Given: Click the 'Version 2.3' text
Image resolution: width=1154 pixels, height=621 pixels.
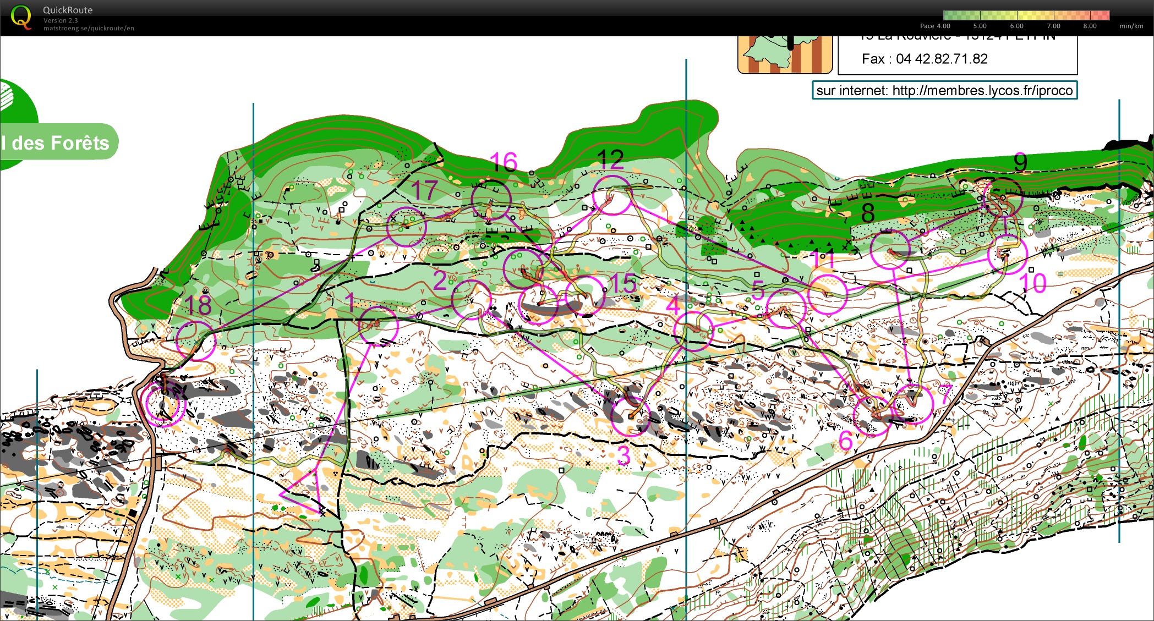Looking at the screenshot, I should 61,20.
